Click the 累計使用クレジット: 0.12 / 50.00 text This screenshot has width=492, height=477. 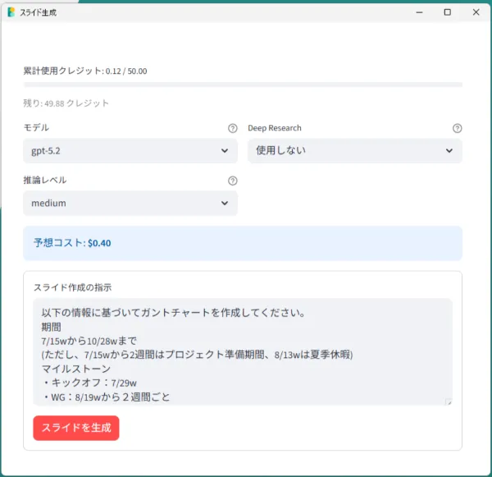(85, 71)
